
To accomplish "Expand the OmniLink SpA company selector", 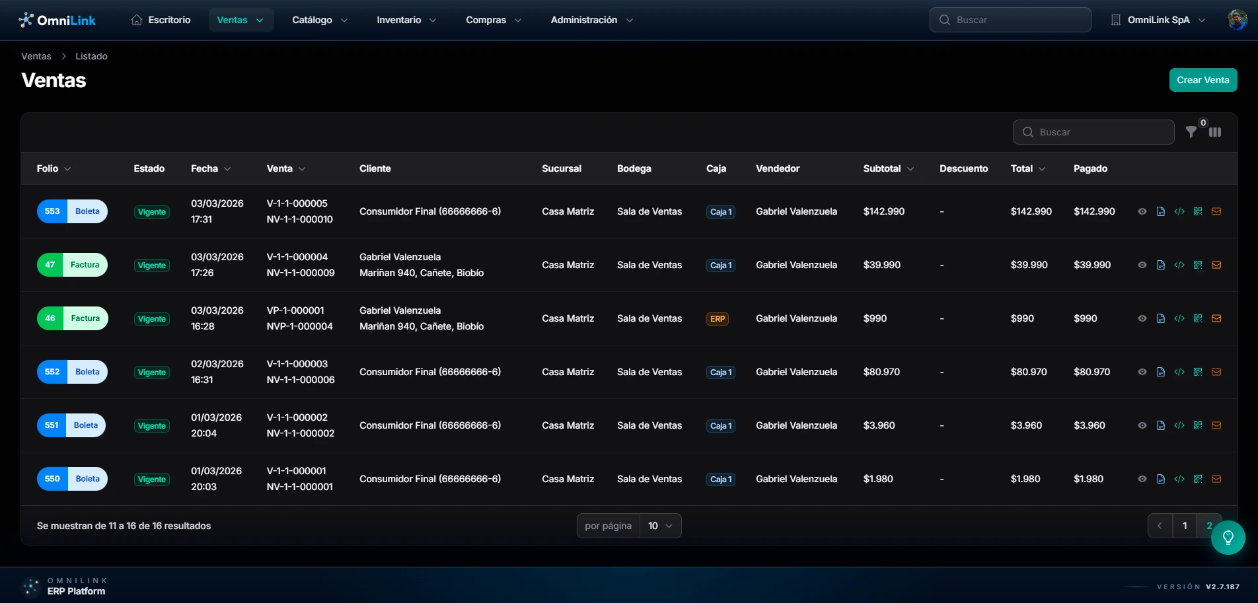I will [x=1158, y=20].
